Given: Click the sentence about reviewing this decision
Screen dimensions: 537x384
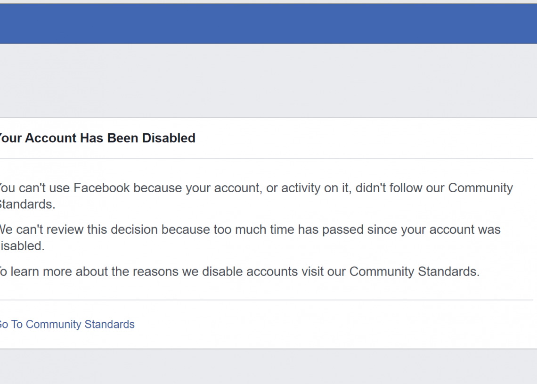Looking at the screenshot, I should 250,230.
